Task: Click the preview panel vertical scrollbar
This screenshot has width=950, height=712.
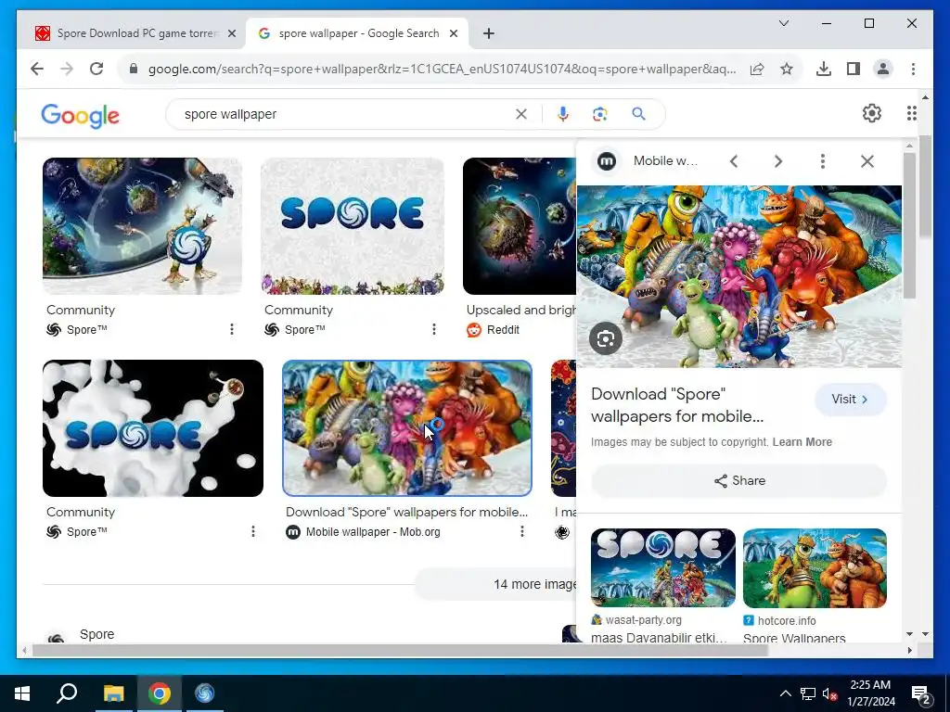Action: [909, 225]
